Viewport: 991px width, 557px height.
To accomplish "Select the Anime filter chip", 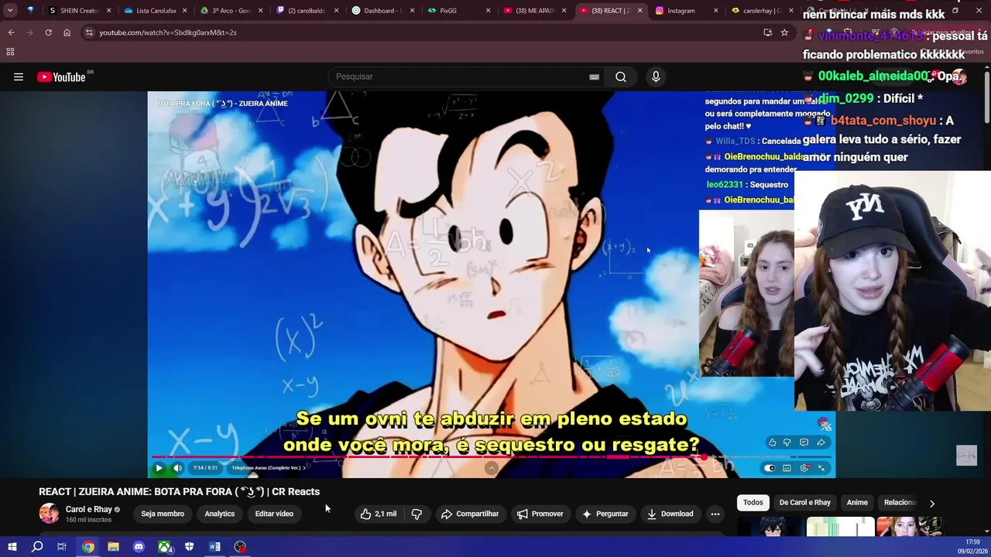I will point(857,503).
